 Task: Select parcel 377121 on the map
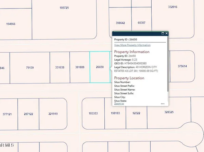7,114
